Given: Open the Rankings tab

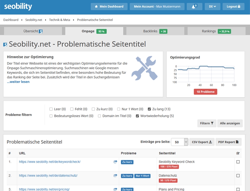Looking at the screenshot, I should click(216, 31).
